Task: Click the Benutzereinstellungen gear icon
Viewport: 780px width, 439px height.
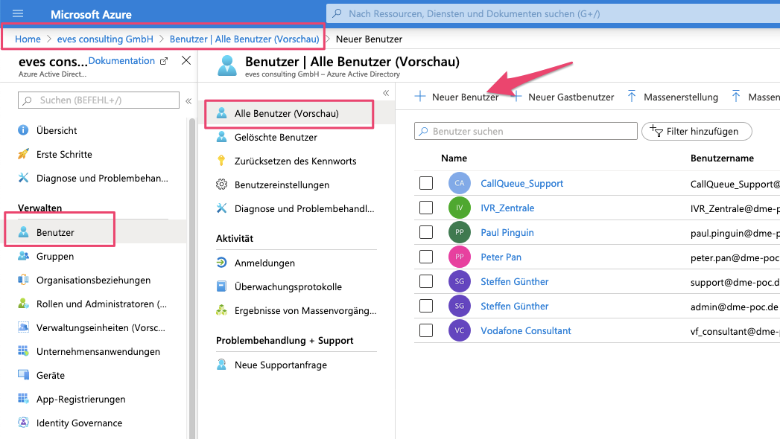Action: pyautogui.click(x=221, y=185)
